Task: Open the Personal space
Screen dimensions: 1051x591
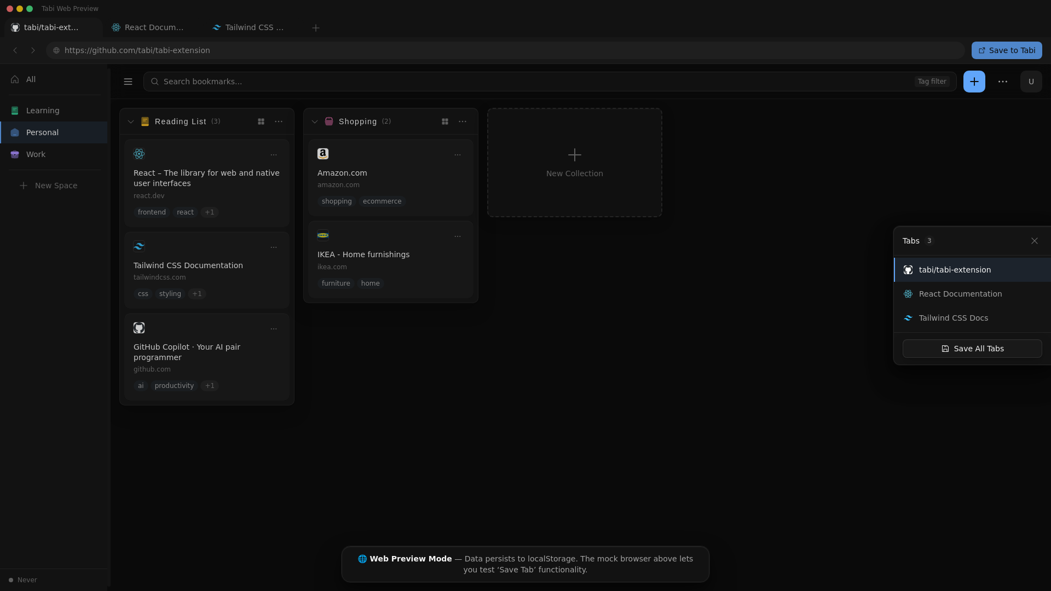Action: [x=54, y=132]
